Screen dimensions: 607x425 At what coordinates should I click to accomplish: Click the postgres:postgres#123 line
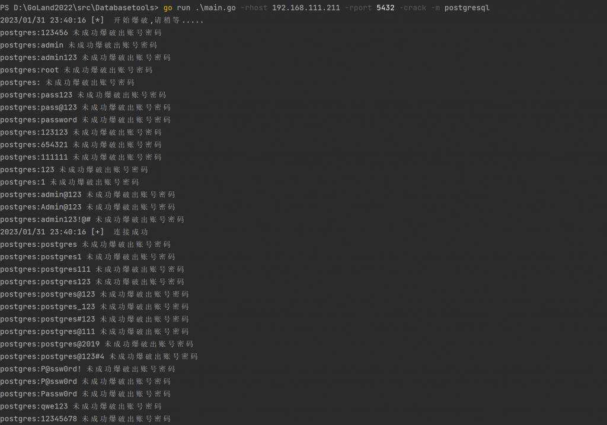click(x=94, y=319)
